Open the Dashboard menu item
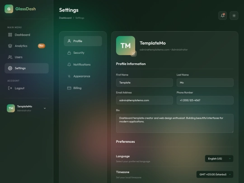 click(x=27, y=35)
